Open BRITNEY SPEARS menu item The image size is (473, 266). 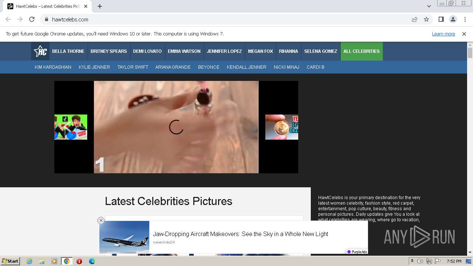(109, 51)
